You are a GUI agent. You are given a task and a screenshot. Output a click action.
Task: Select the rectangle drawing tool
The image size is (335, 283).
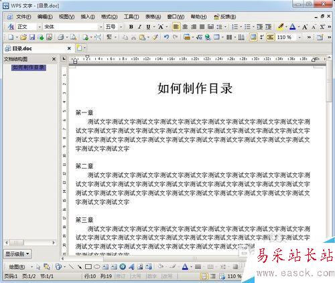[x=88, y=266]
